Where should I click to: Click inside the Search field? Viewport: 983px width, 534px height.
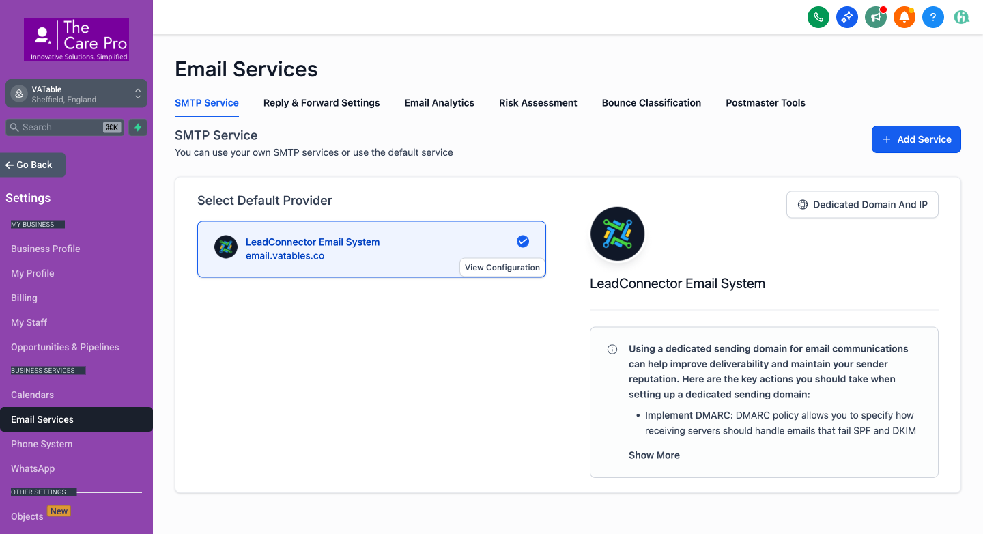pyautogui.click(x=61, y=128)
